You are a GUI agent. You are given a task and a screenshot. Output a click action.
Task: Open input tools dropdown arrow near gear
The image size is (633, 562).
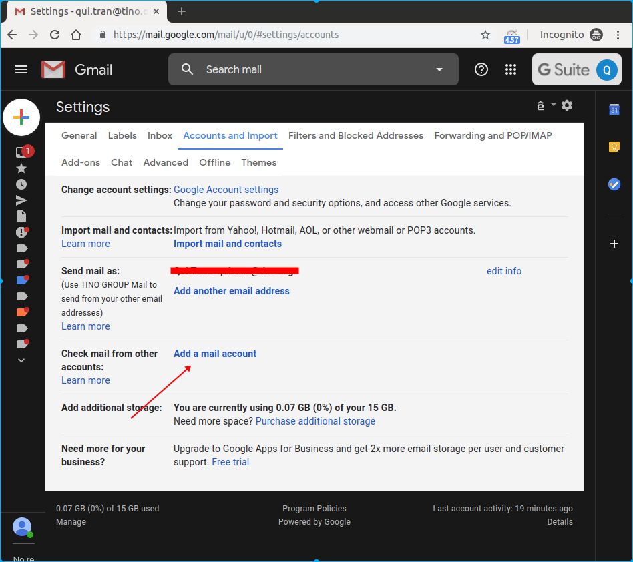coord(554,105)
